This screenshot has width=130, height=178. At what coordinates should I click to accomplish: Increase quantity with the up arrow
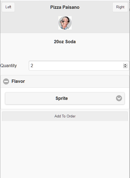point(125,65)
